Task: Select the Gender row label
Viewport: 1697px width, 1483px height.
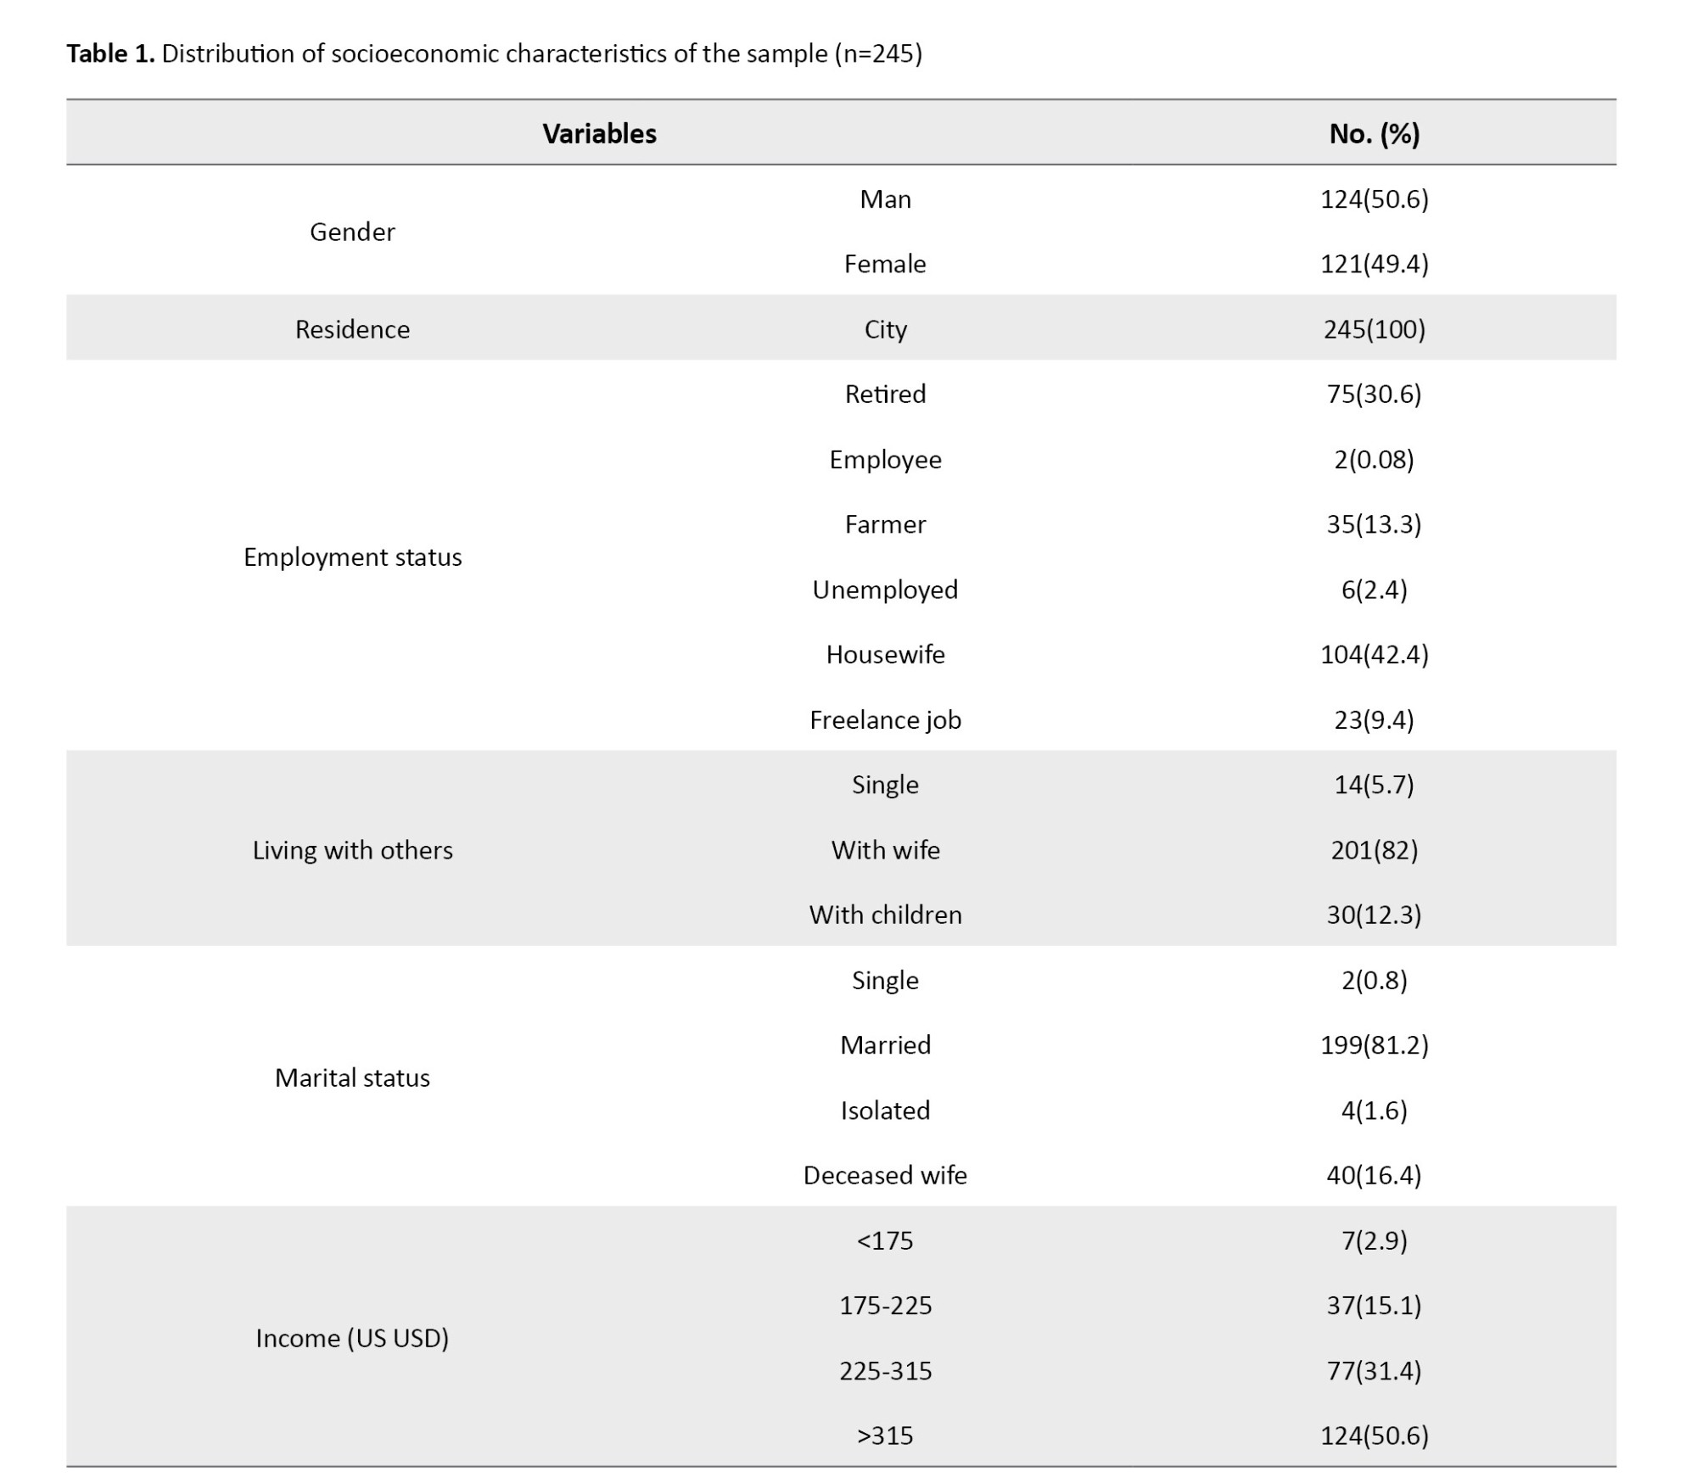Action: click(x=352, y=232)
